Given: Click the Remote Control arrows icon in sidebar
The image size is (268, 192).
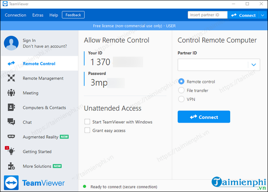Looking at the screenshot, I should (11, 63).
